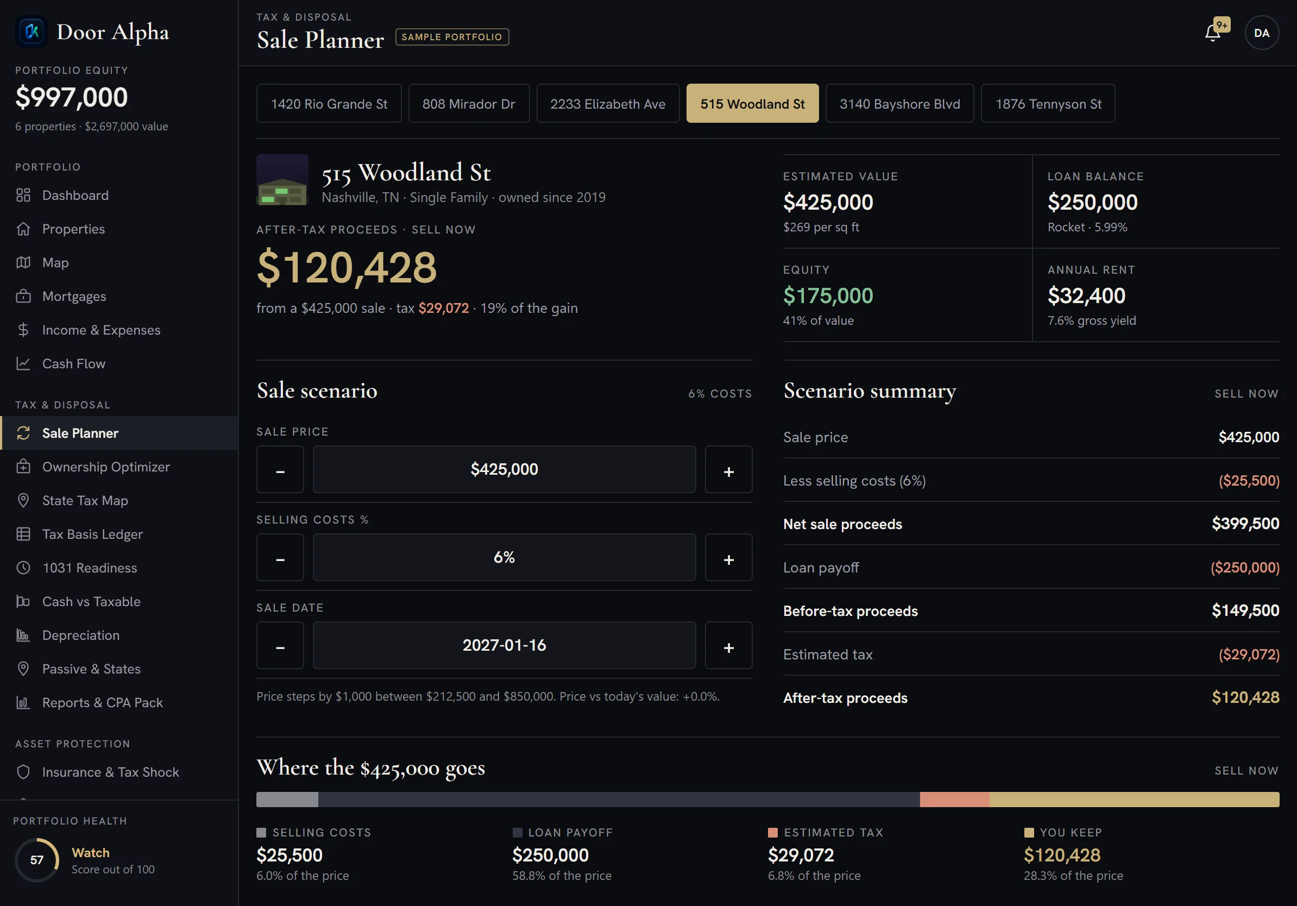This screenshot has height=906, width=1297.
Task: Switch to 1420 Rio Grande St tab
Action: click(x=329, y=103)
